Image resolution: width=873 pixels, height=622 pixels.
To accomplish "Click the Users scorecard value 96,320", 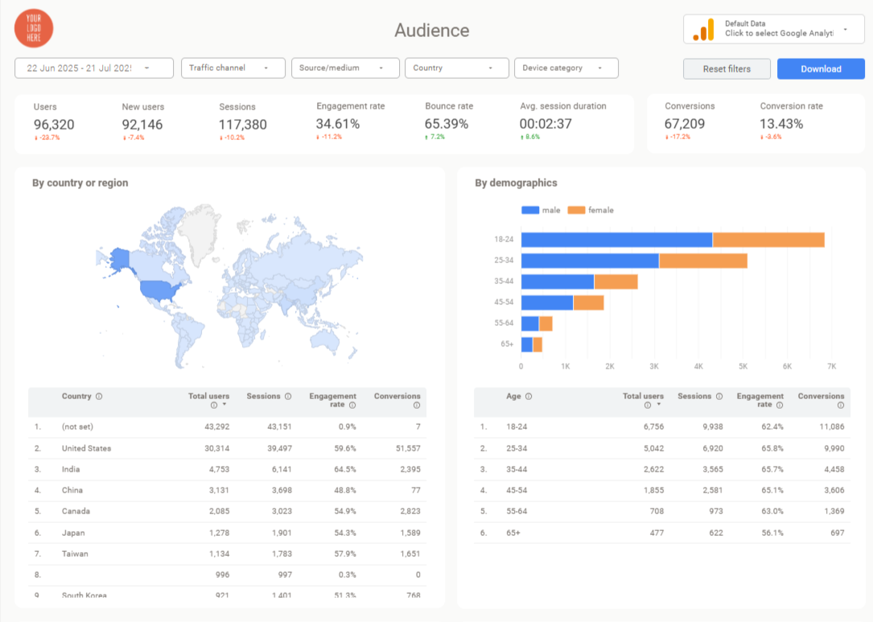I will point(54,124).
